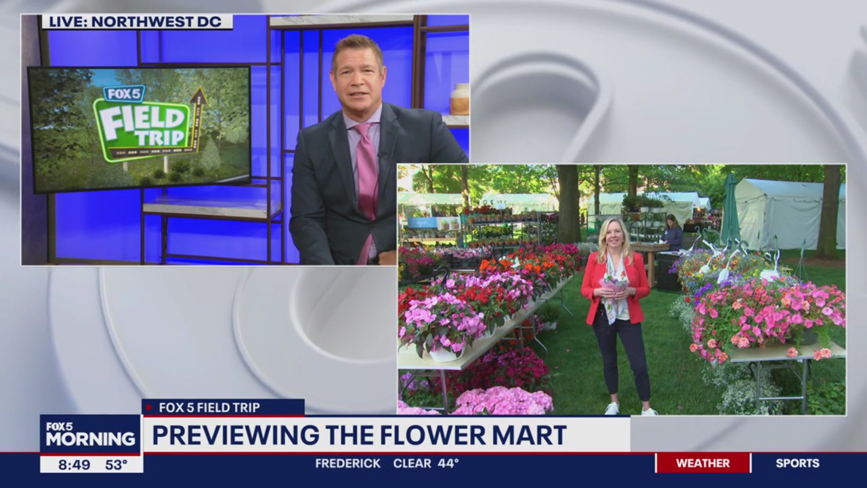This screenshot has height=488, width=867.
Task: Click 'CLEAR 44°' in the ticker
Action: [x=426, y=464]
